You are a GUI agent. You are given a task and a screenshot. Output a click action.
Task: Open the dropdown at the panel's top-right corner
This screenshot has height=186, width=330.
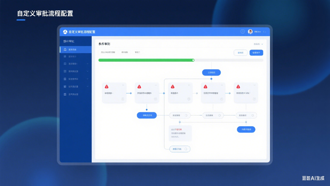point(258,44)
